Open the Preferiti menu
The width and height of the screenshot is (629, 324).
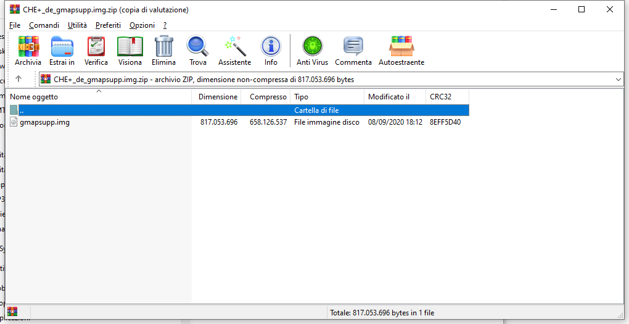pos(108,25)
